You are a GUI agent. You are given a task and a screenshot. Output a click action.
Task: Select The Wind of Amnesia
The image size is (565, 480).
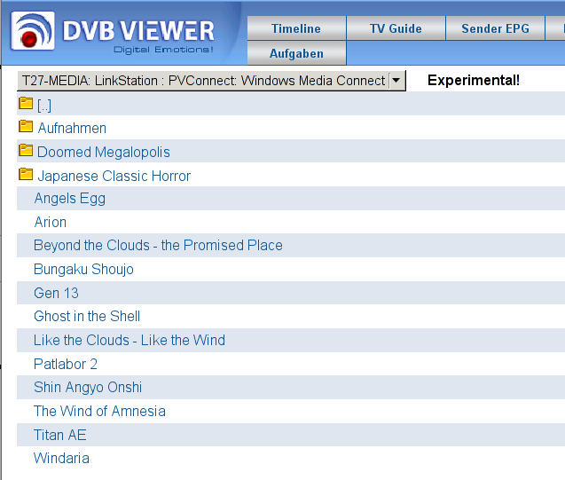(99, 411)
